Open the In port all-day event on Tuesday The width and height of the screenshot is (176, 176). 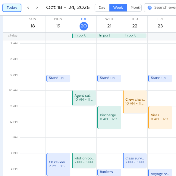tap(84, 36)
